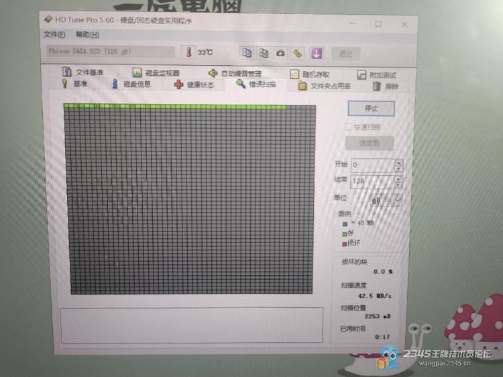Click the copy screenshot to clipboard icon
Viewport: 503px width, 377px height.
[264, 53]
